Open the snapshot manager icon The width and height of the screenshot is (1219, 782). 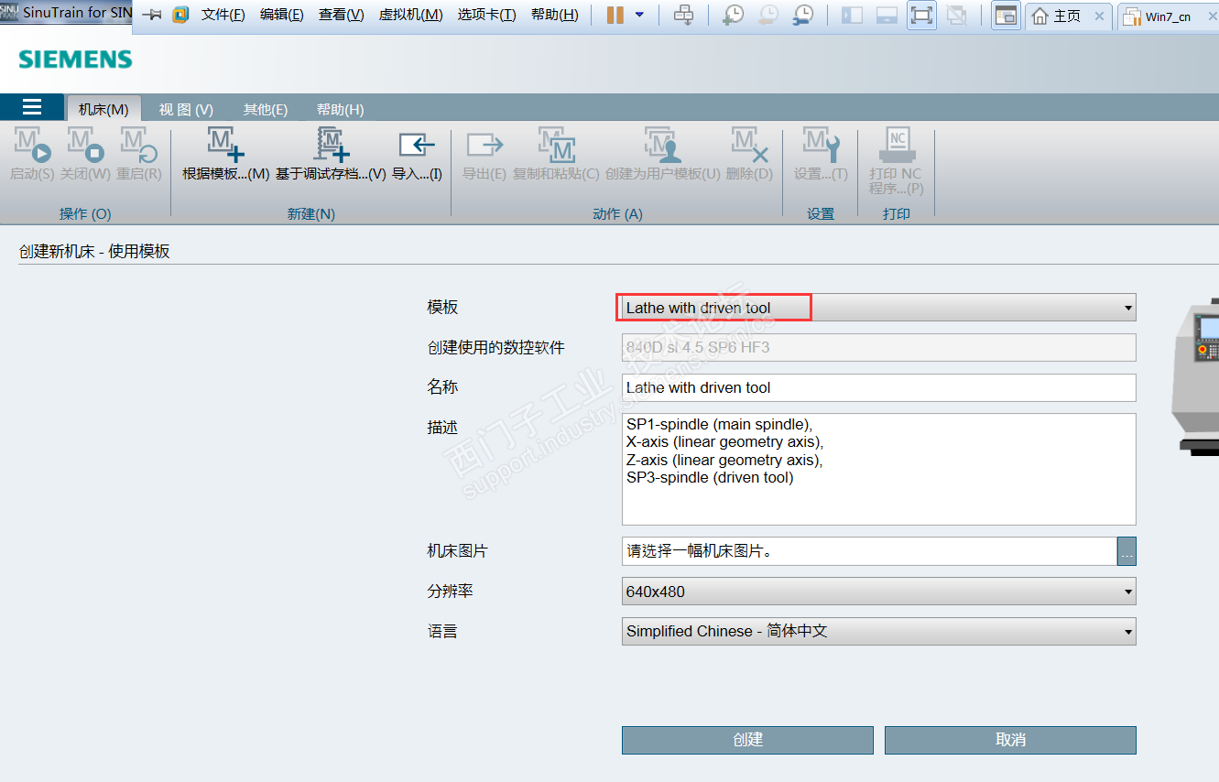point(802,16)
